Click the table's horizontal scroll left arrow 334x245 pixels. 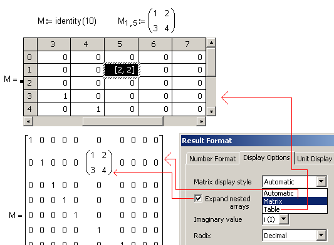tap(28, 121)
